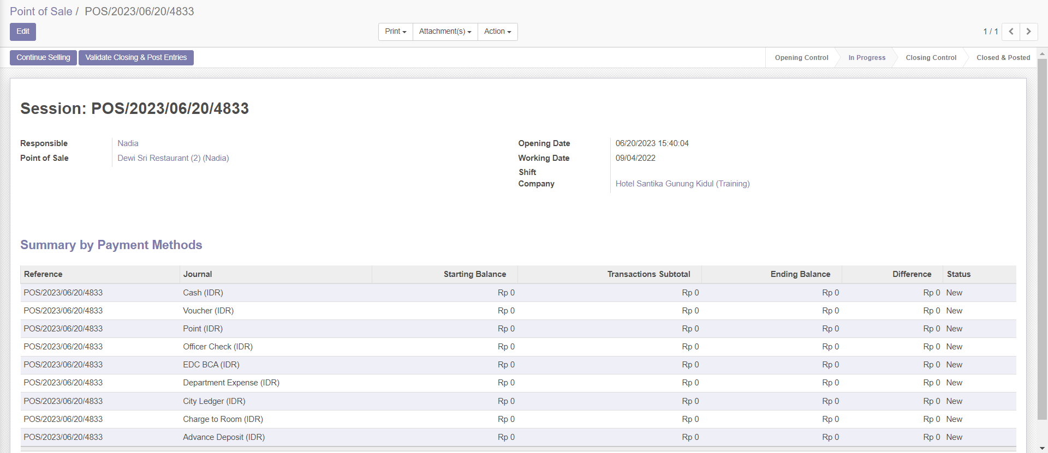Screen dimensions: 1048x453
Task: Open the City Ledger (IDR) row
Action: (518, 401)
